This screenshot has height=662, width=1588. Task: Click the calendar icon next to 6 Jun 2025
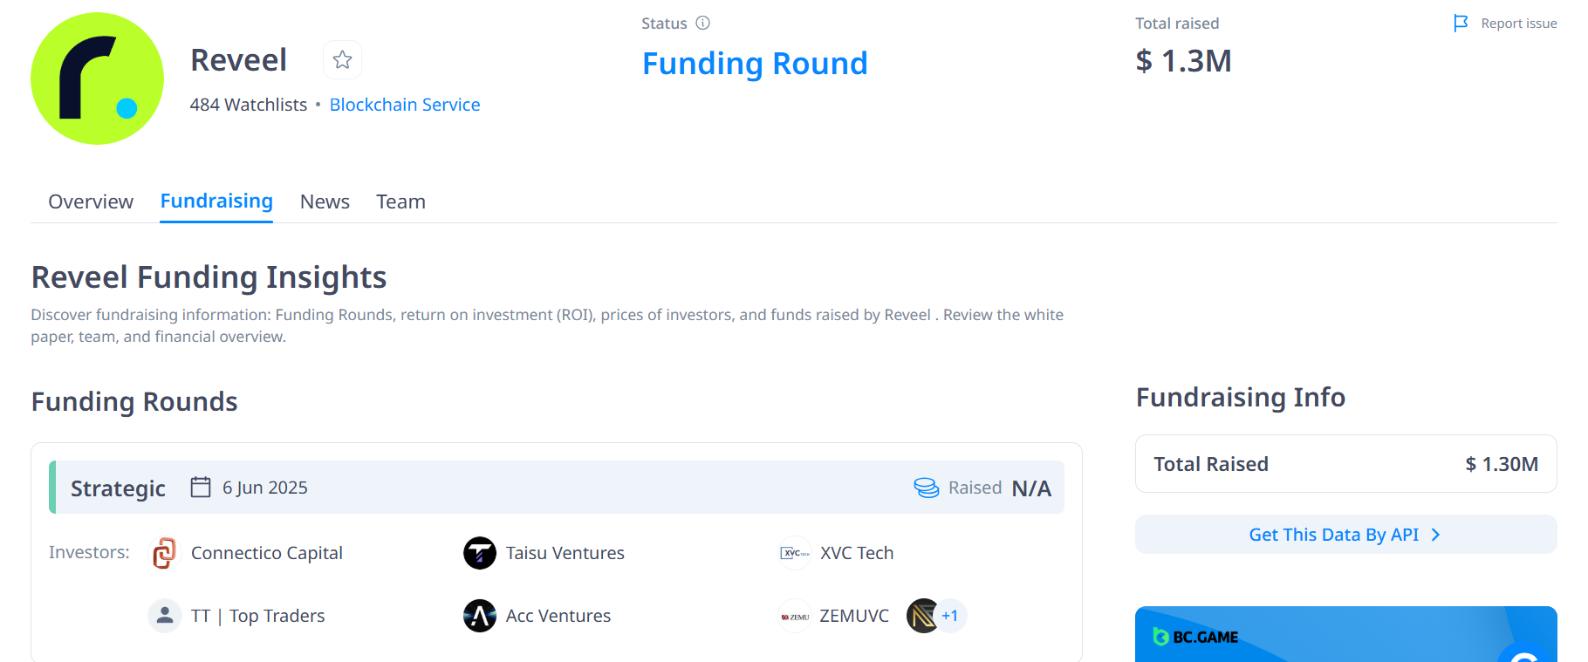click(x=201, y=487)
